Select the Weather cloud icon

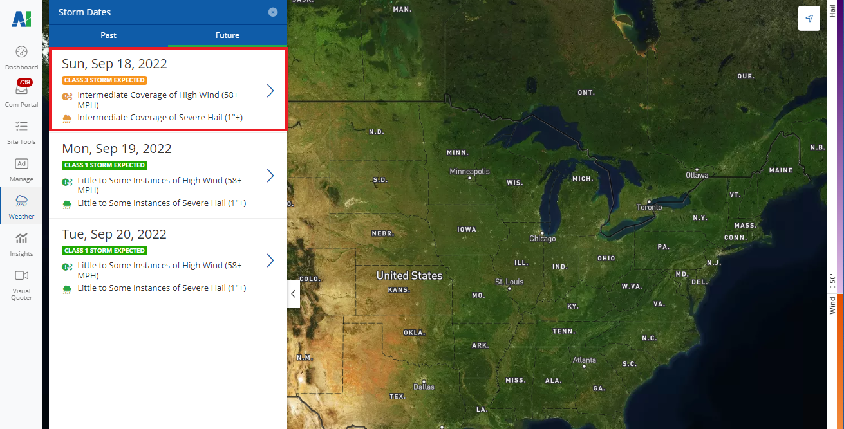(21, 201)
